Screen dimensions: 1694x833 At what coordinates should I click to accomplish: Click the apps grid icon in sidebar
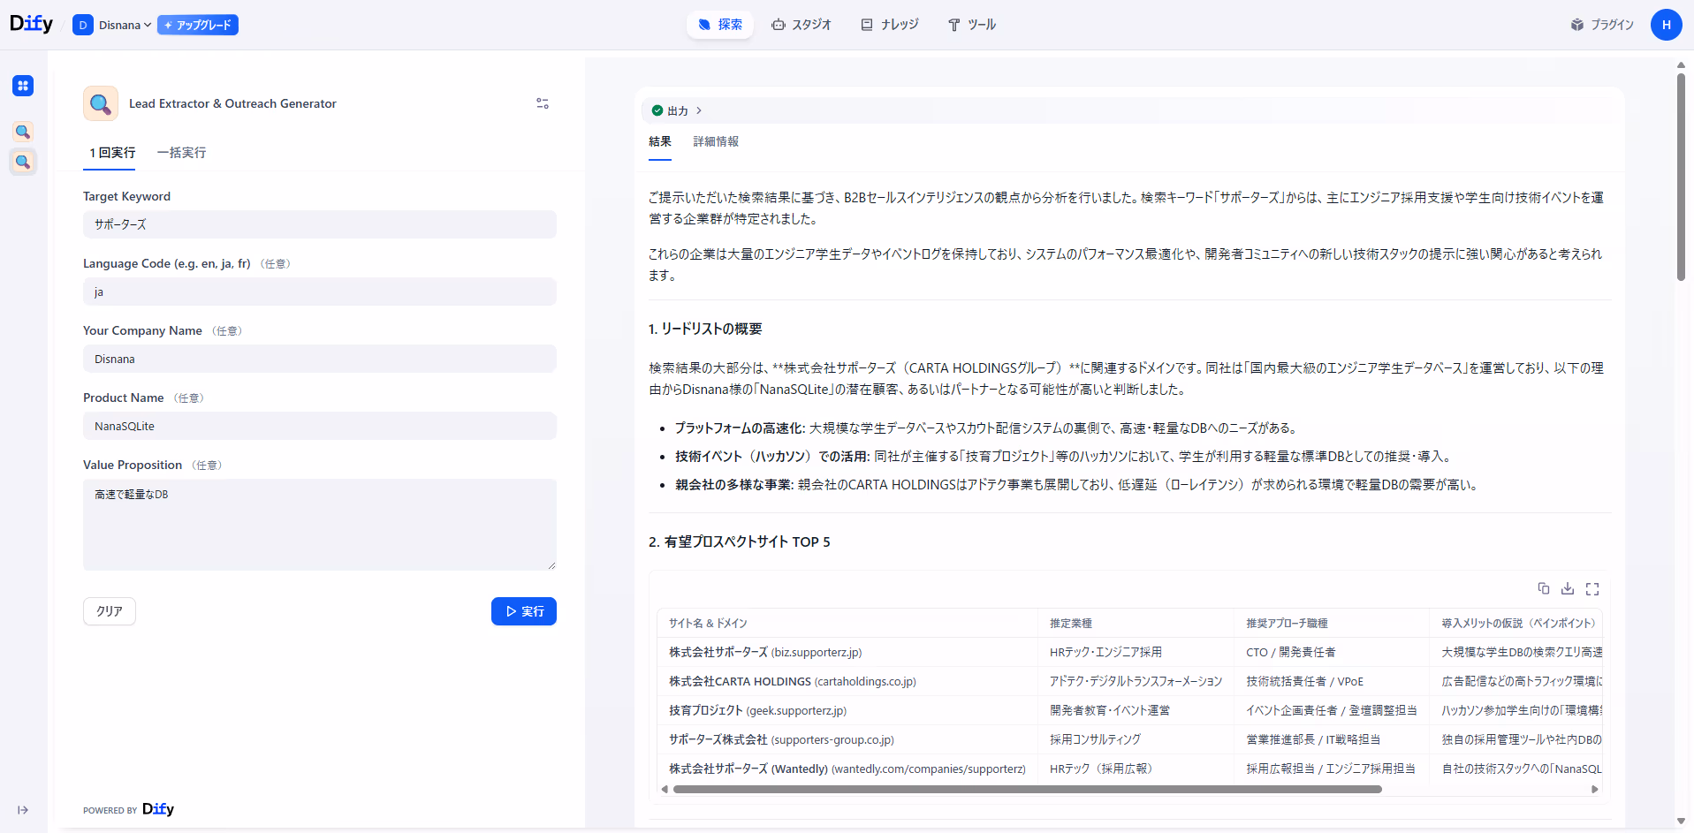click(23, 86)
